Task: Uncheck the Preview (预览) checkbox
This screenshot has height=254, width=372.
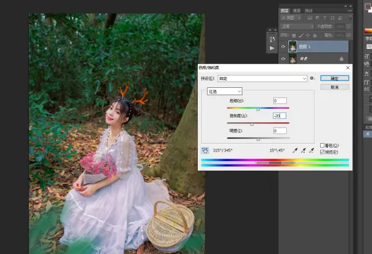Action: pos(322,152)
